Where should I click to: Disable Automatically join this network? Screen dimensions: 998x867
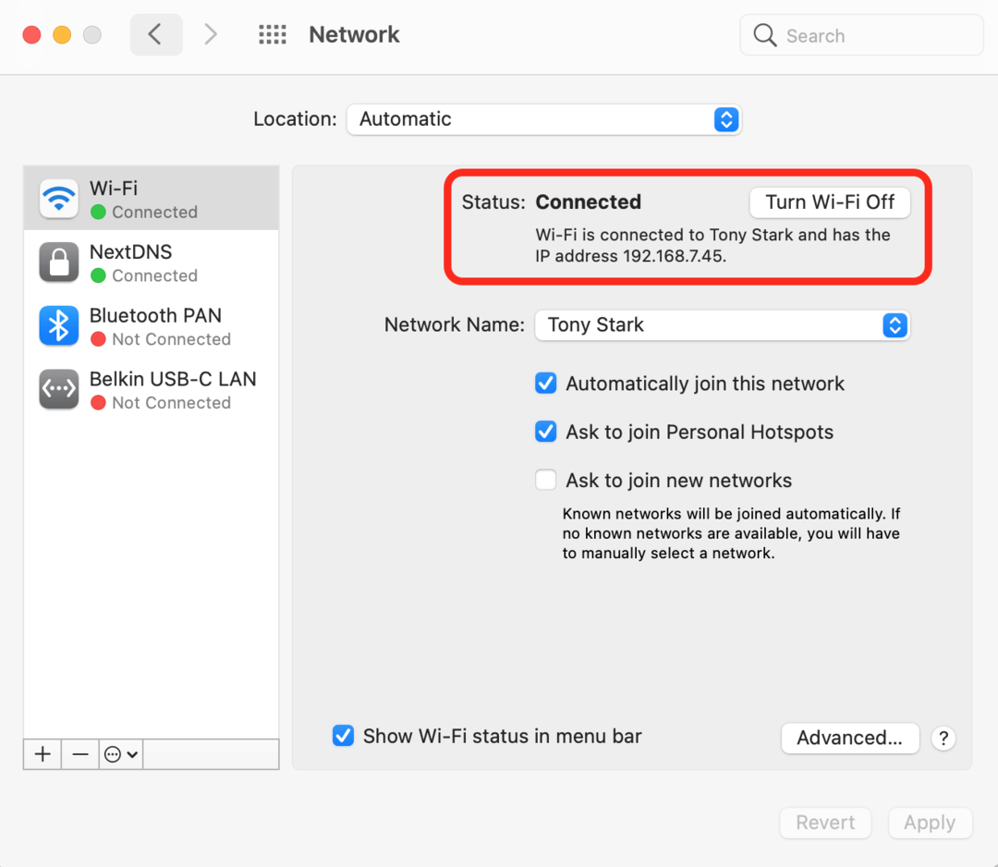(545, 384)
